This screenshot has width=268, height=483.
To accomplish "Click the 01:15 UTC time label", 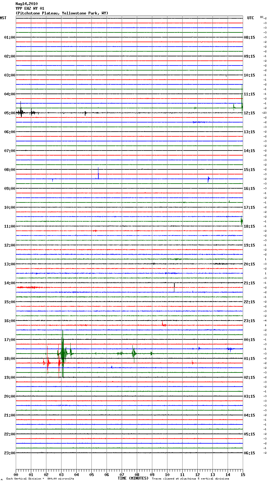I will click(249, 359).
